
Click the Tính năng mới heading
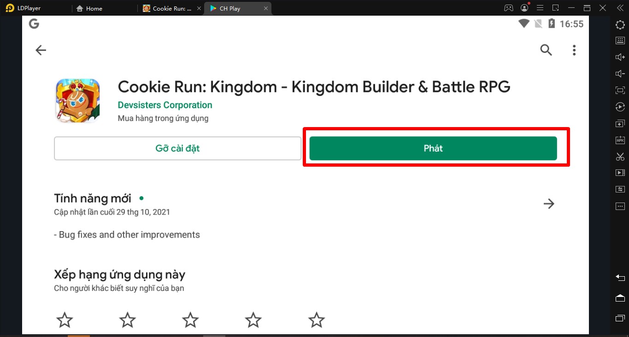(x=93, y=198)
